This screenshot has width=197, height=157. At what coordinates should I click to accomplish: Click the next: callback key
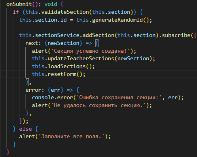[x=33, y=43]
